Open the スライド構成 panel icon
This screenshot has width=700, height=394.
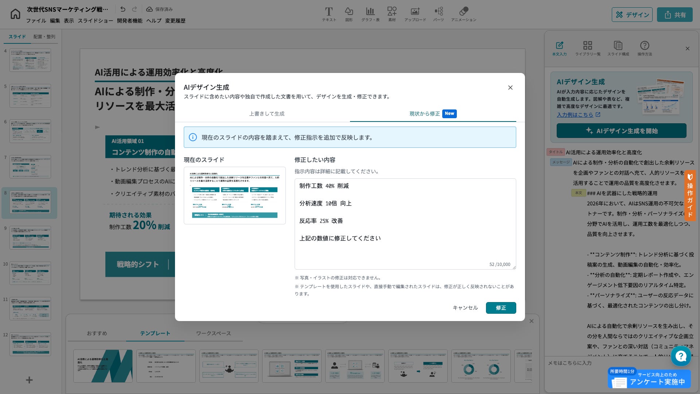[x=618, y=49]
